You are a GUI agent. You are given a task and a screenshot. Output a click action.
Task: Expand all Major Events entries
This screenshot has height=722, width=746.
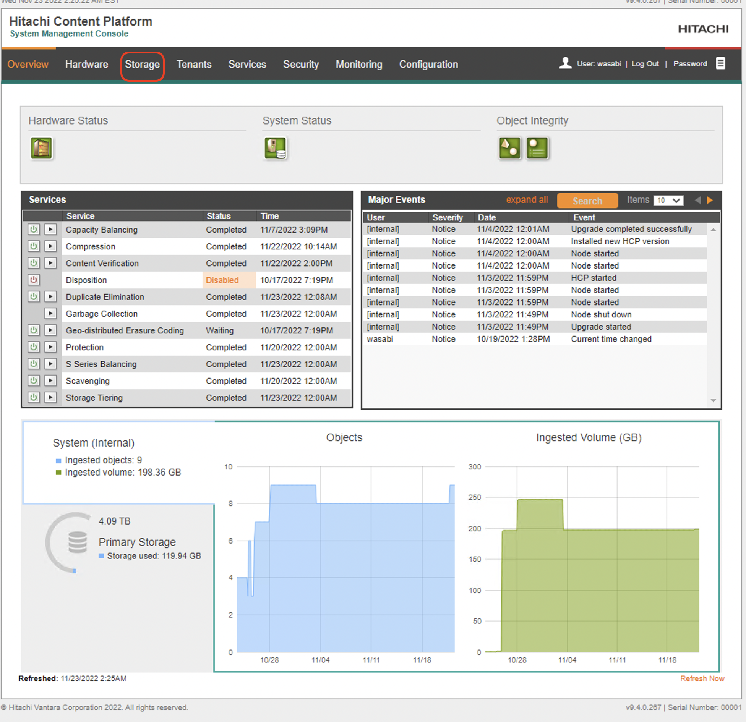coord(527,200)
